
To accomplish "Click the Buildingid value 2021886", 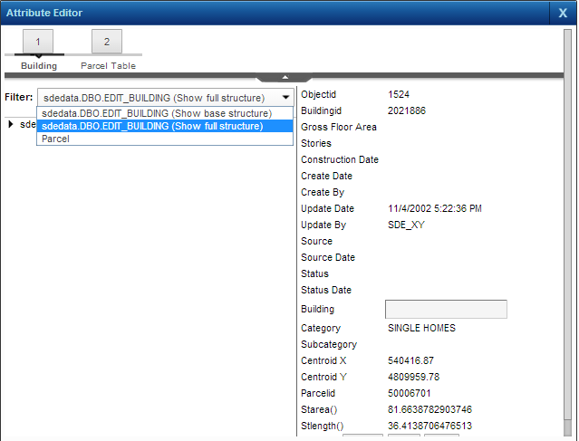I will click(x=407, y=110).
